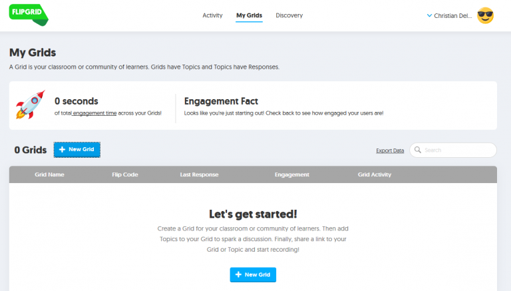Go to the Discovery tab
Viewport: 511px width, 291px height.
click(x=289, y=15)
